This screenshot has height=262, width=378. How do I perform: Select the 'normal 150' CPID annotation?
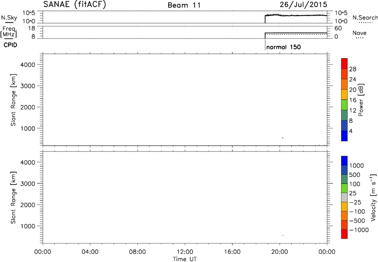[283, 47]
